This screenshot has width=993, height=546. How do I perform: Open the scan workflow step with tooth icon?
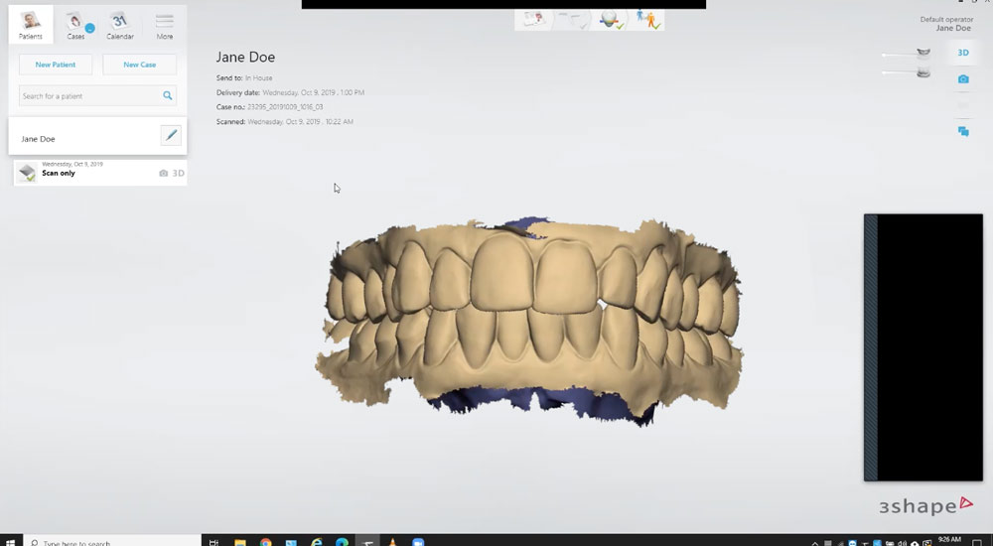[x=610, y=20]
